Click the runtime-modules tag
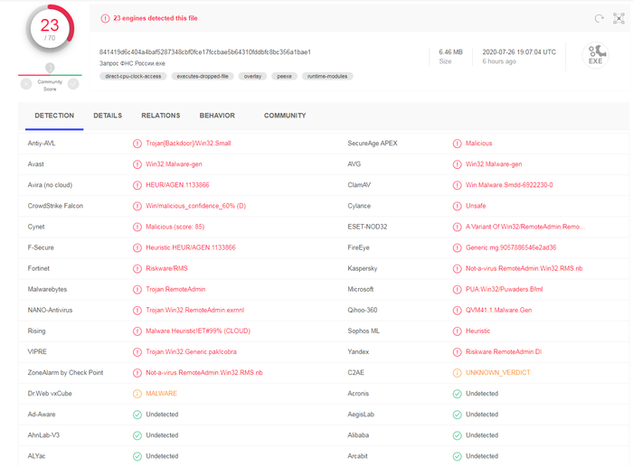The height and width of the screenshot is (466, 633). (x=327, y=76)
